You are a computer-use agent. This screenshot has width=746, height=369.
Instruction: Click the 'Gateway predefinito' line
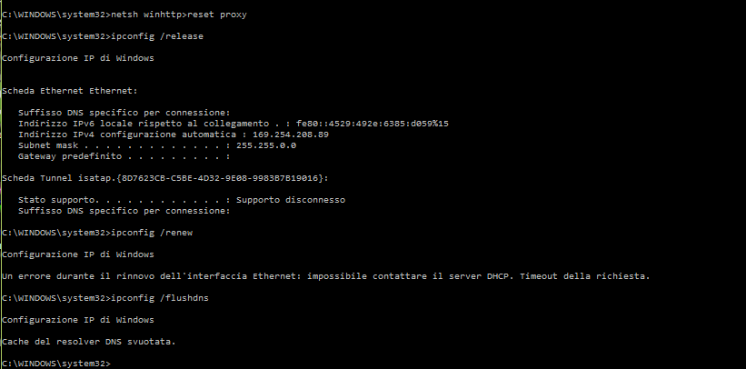point(124,156)
